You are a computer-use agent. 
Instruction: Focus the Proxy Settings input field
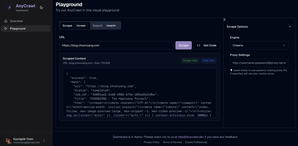(x=259, y=63)
